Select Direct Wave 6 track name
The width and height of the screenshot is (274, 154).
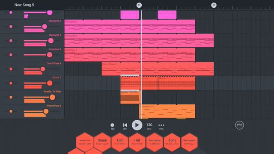coord(54,63)
